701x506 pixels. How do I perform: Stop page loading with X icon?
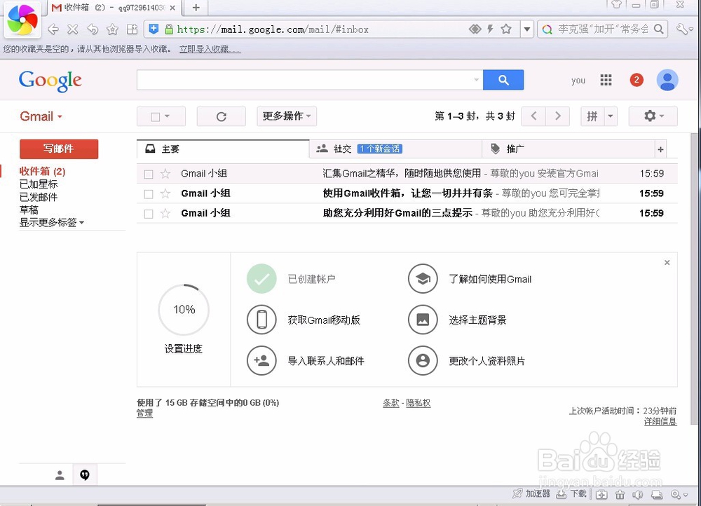point(72,29)
